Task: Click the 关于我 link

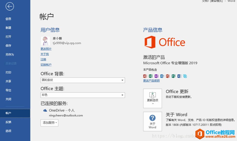Action: pos(44,54)
